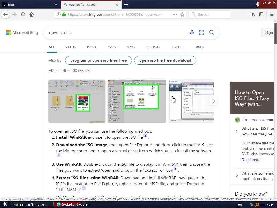
Task: Switch to IMAGES results
Action: coord(92,47)
